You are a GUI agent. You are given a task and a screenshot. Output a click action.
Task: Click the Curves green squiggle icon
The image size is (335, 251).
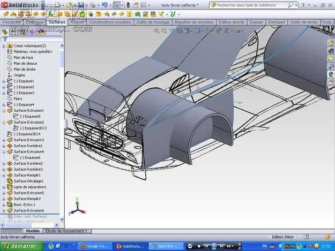coord(173,14)
